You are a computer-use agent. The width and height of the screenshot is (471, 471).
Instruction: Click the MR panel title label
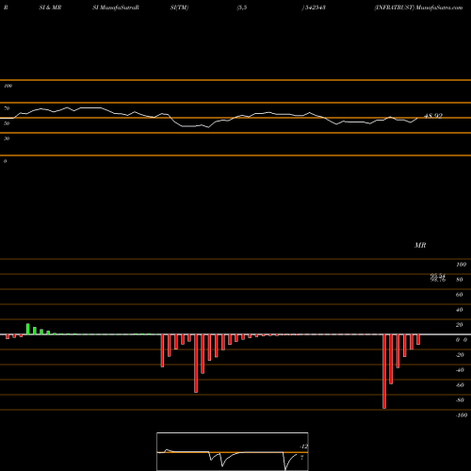(420, 245)
